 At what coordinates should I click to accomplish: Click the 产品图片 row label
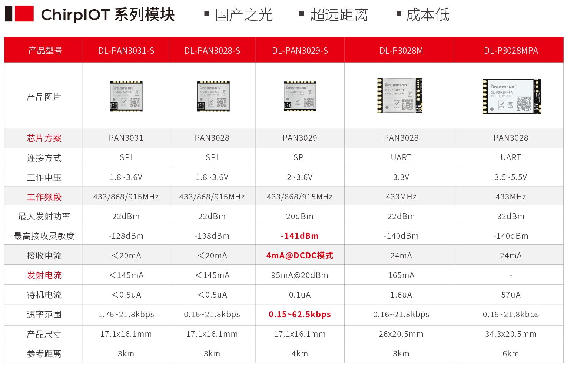(44, 97)
